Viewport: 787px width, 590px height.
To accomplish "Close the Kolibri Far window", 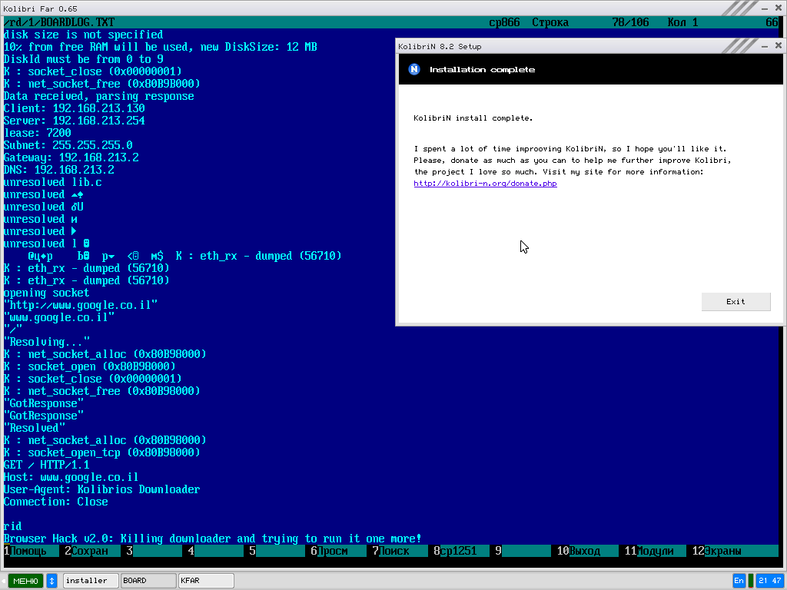I will click(778, 8).
